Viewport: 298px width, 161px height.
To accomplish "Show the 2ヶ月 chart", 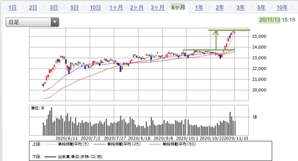I will 137,8.
